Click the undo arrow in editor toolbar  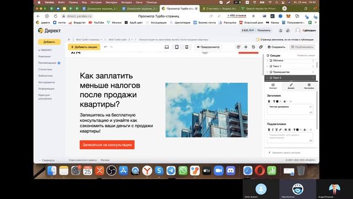pyautogui.click(x=105, y=47)
